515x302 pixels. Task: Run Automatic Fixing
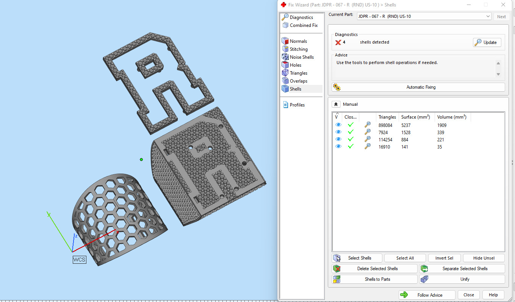click(418, 87)
